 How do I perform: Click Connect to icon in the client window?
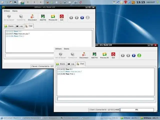[72, 54]
